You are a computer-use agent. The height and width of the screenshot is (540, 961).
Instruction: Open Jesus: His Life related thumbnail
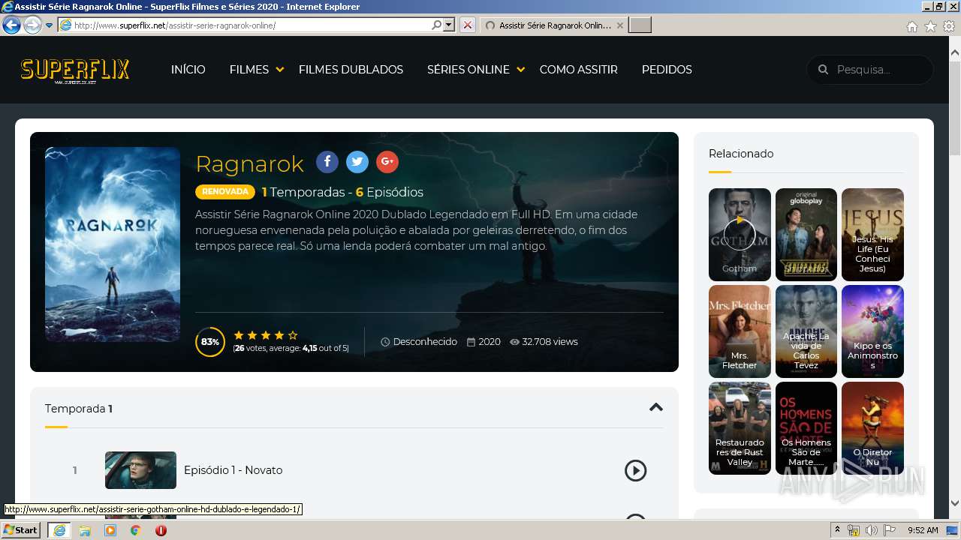click(x=872, y=235)
